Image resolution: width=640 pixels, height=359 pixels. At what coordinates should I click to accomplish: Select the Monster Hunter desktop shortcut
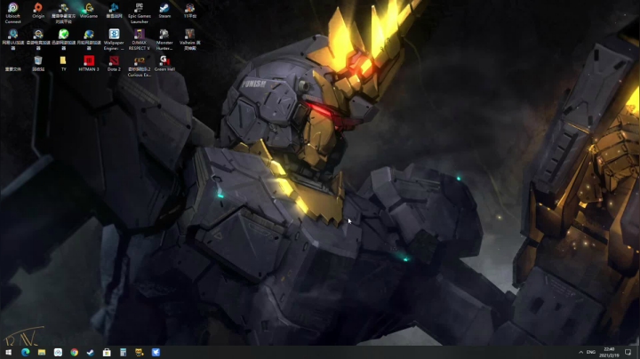[x=164, y=39]
